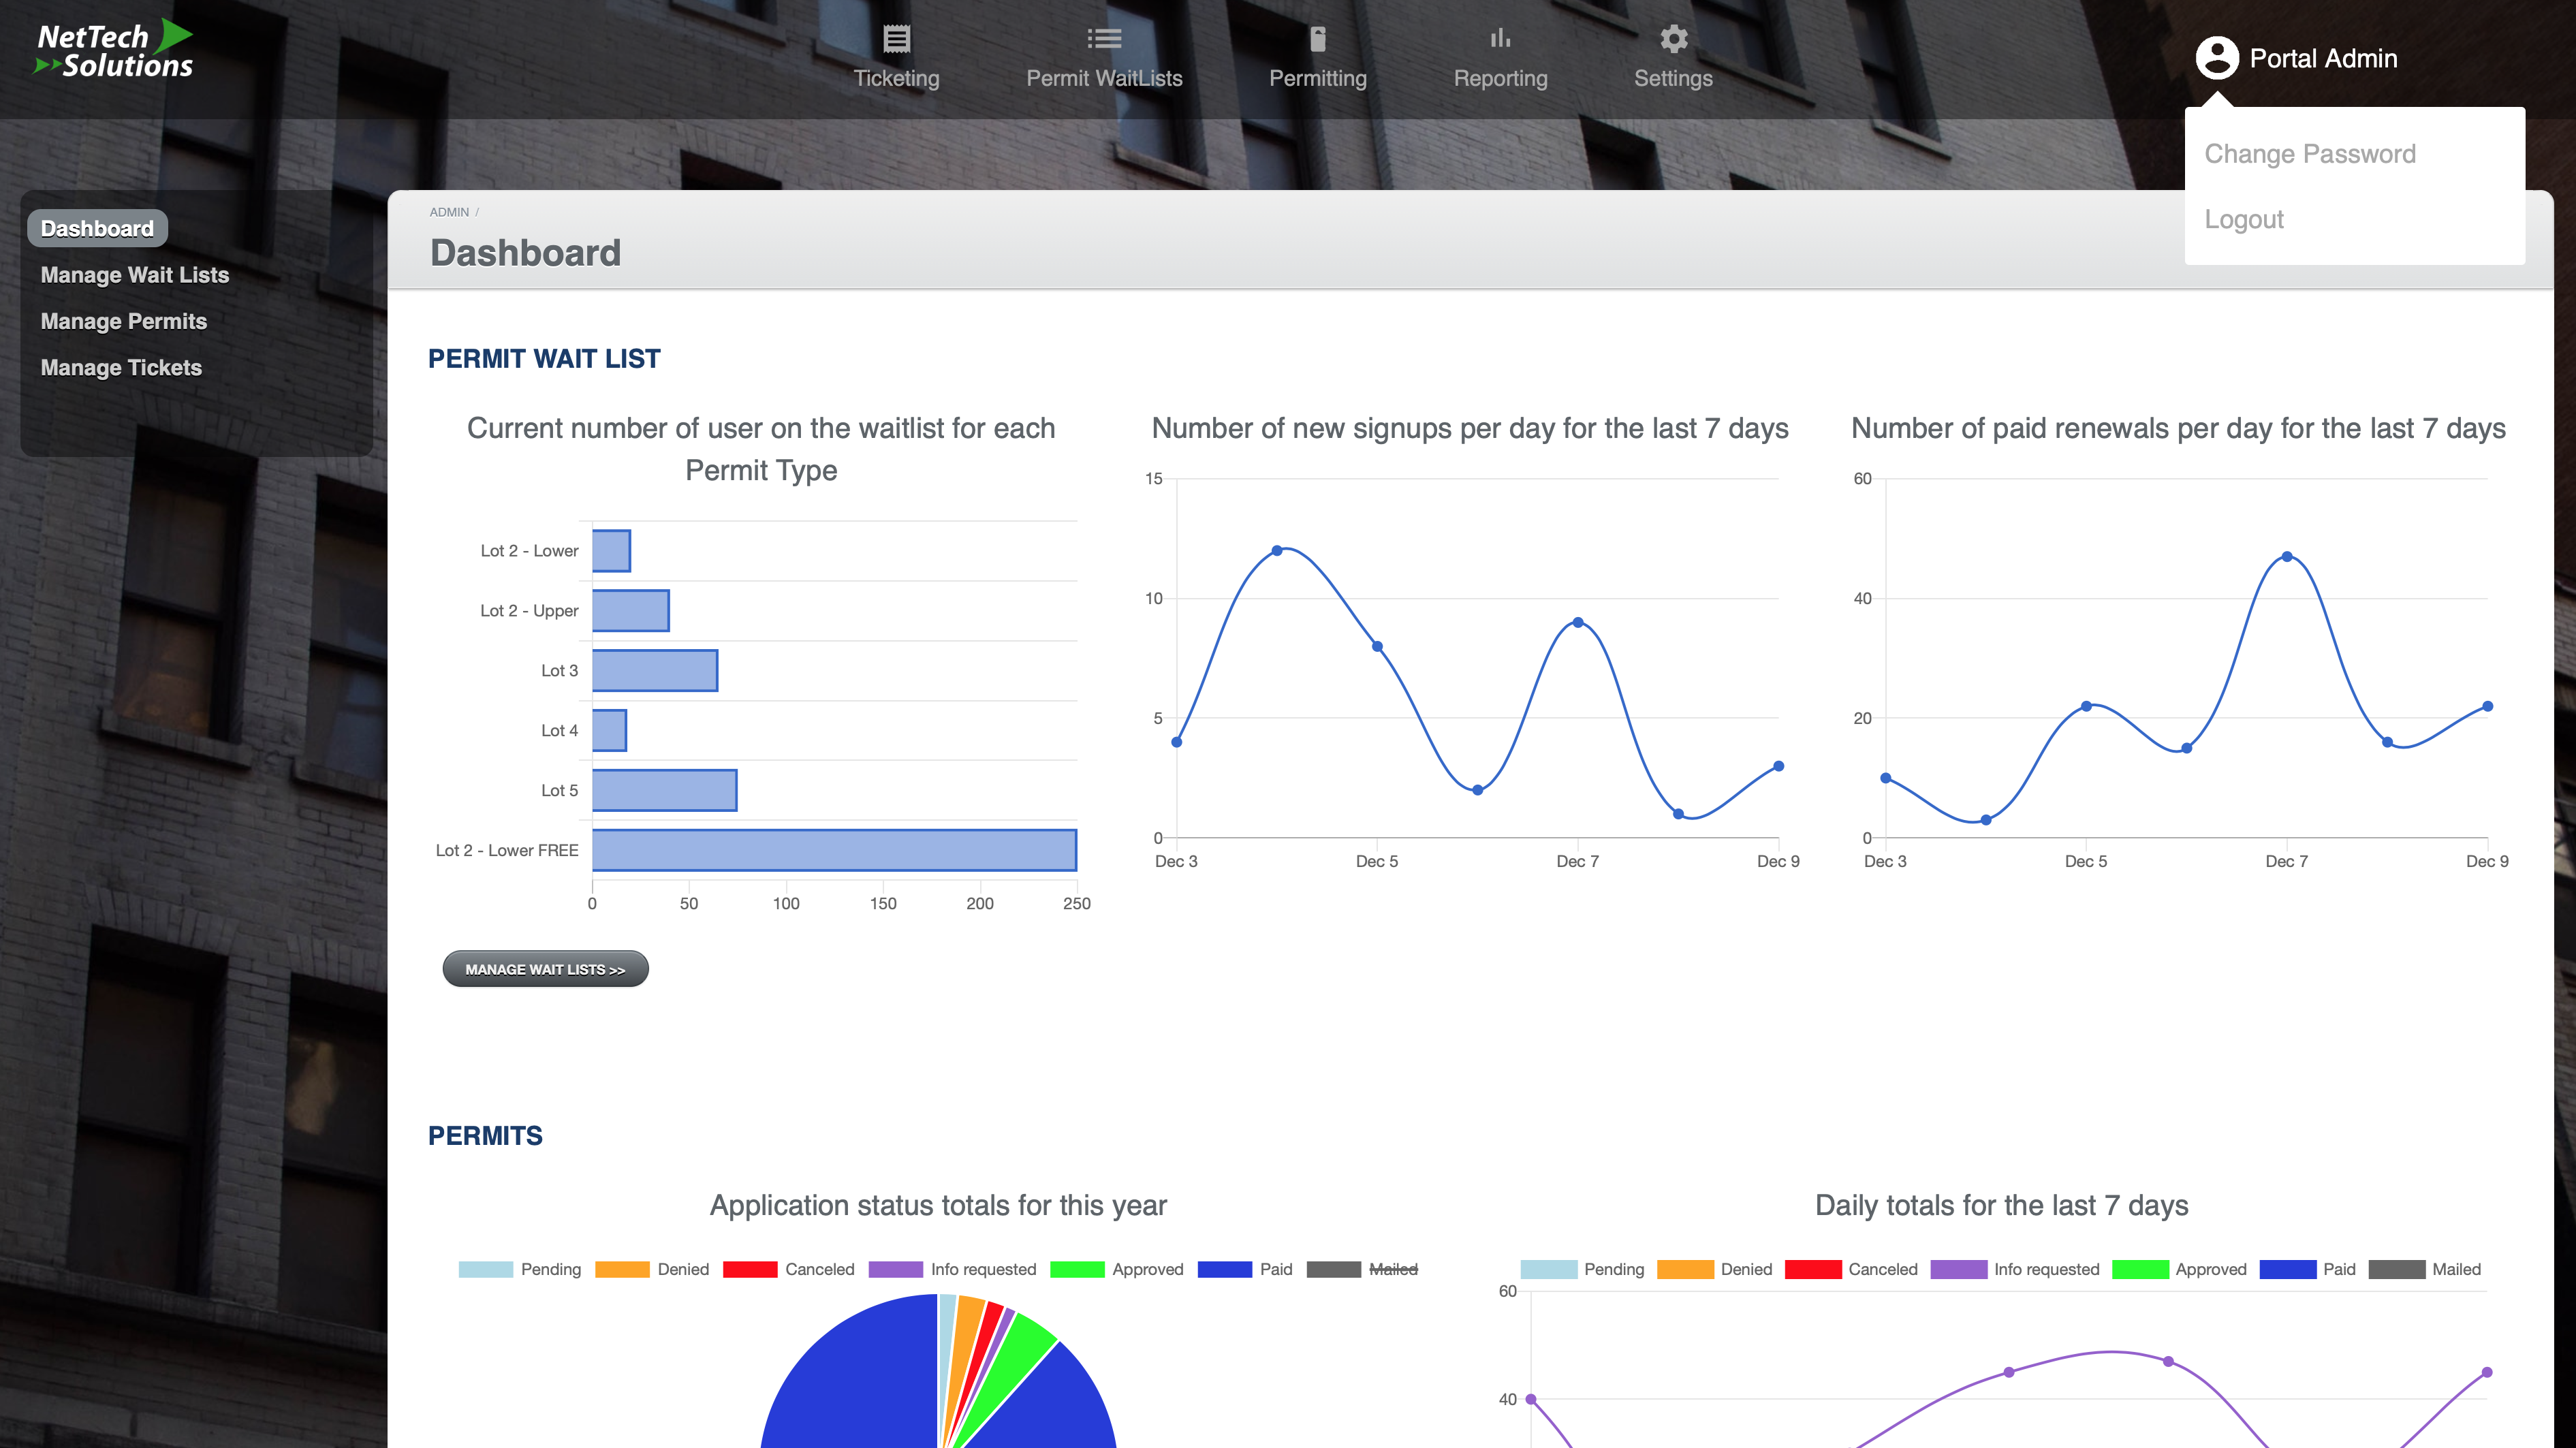This screenshot has width=2576, height=1448.
Task: Click the Lot 2 - Lower FREE bar
Action: (x=834, y=850)
